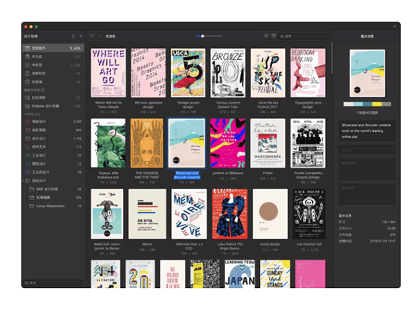Click the Showcase and discover name field

(367, 131)
